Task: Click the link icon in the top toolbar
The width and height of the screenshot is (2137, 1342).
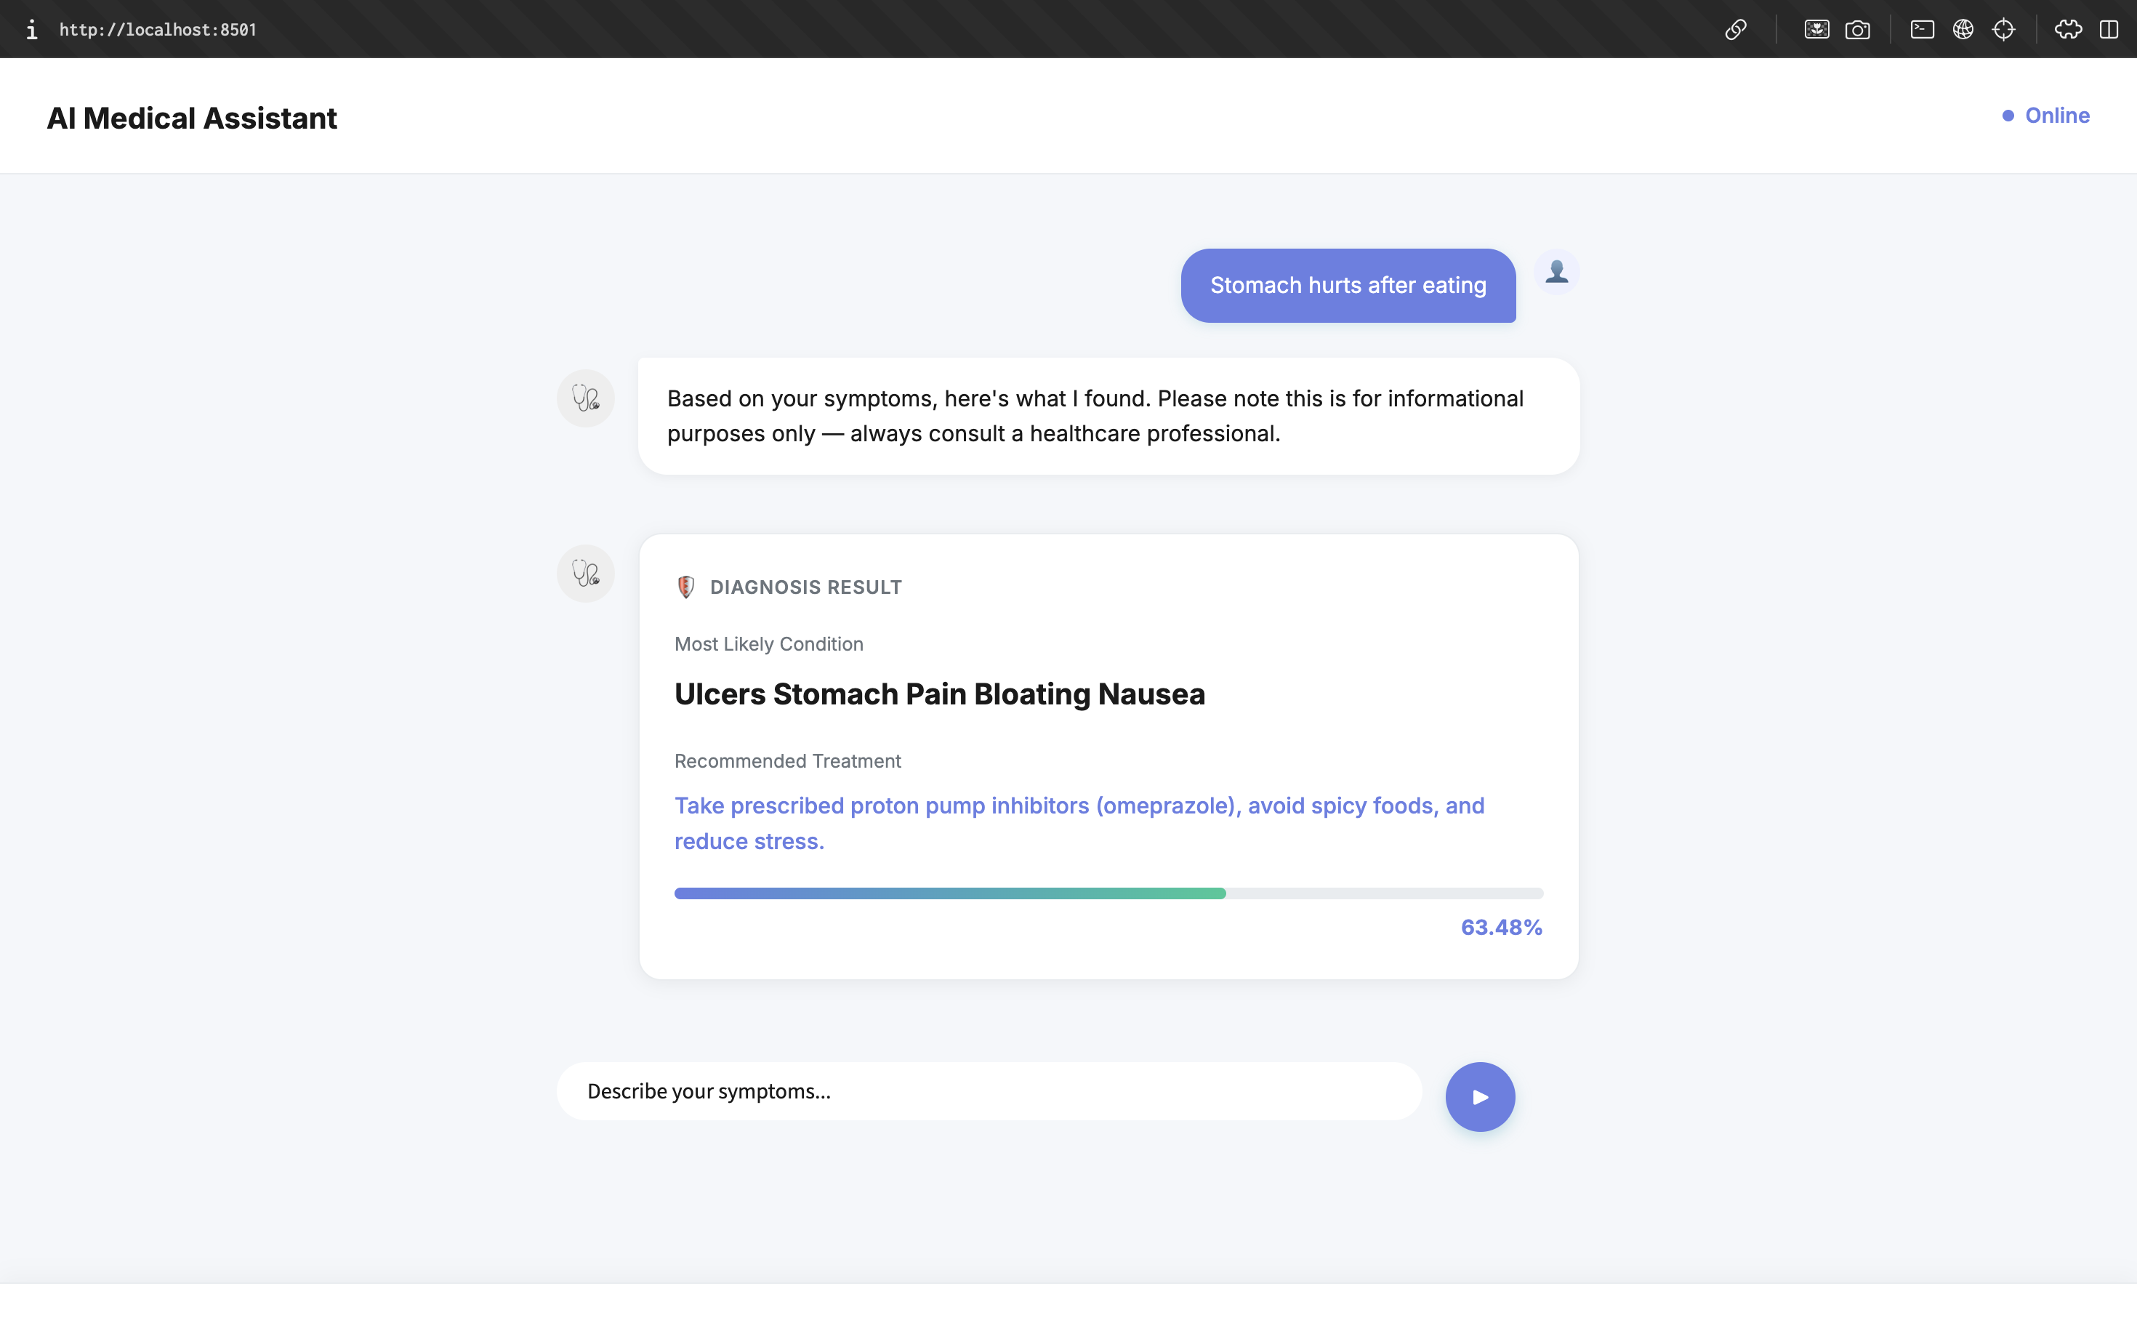Action: tap(1736, 29)
